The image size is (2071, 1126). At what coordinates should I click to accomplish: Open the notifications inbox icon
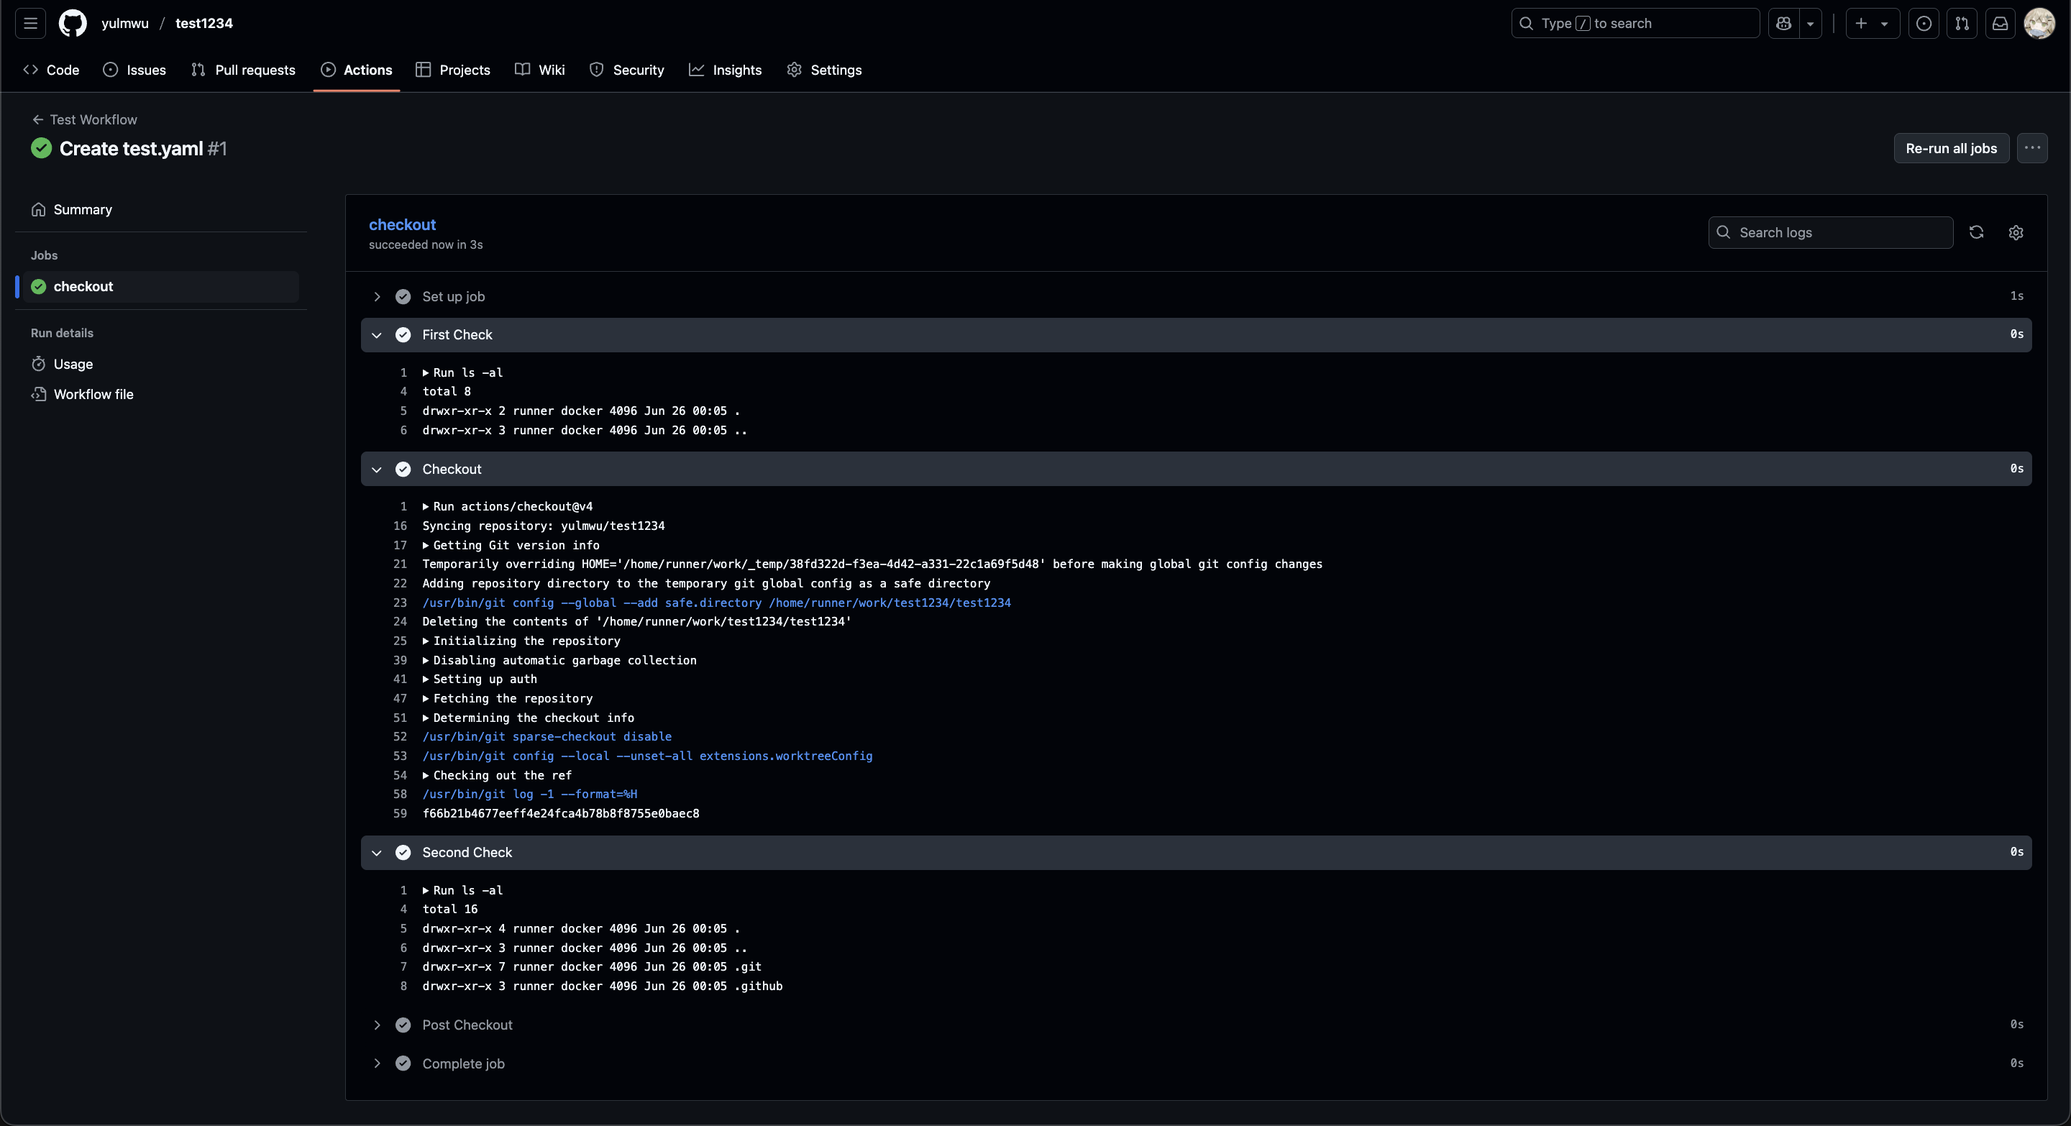pos(1999,23)
